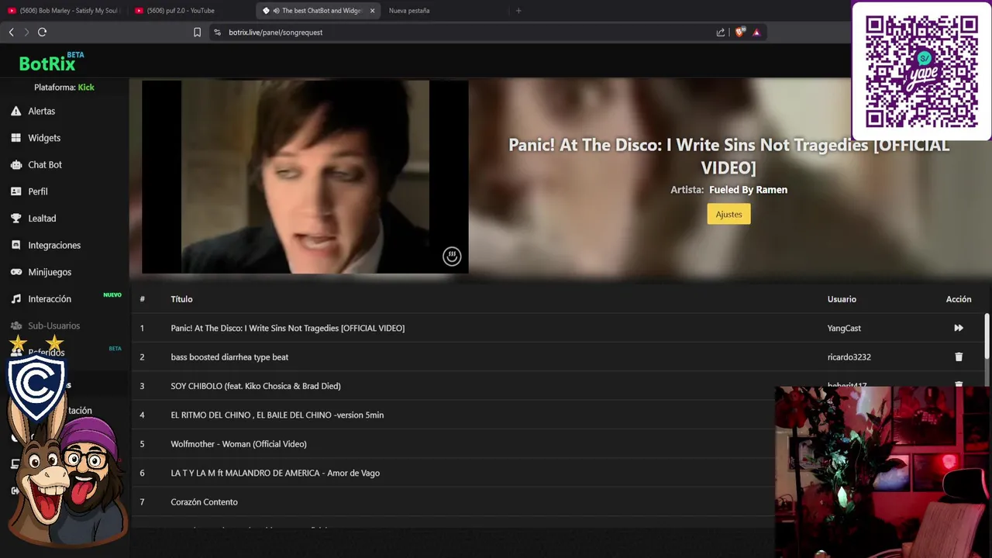
Task: Click the Sub-Usuarios people icon
Action: (x=15, y=325)
